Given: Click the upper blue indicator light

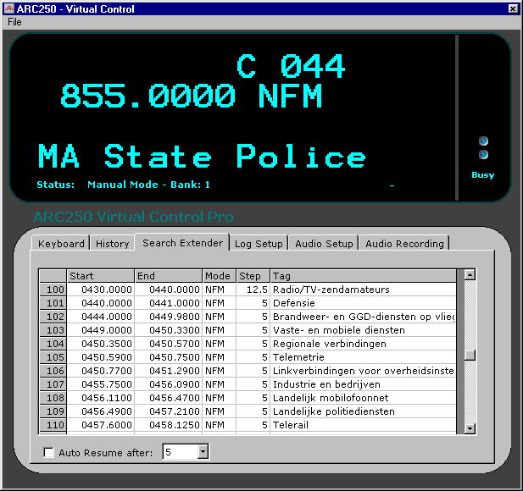Looking at the screenshot, I should [x=483, y=141].
